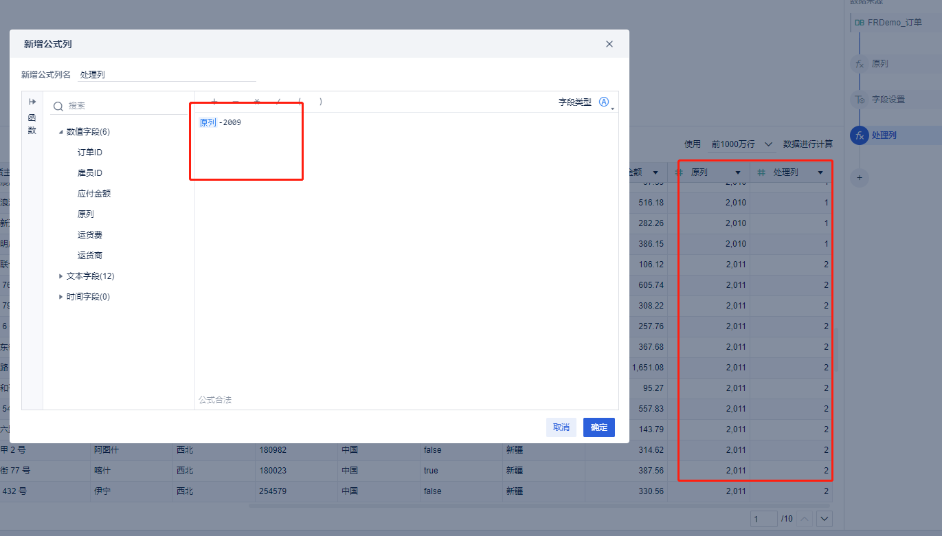The width and height of the screenshot is (942, 536).
Task: Click inside the formula editor area
Action: (406, 254)
